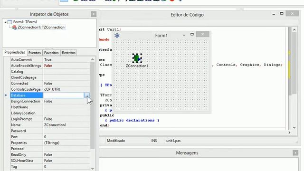
Task: Click the ClientCodepage property value field
Action: click(66, 77)
